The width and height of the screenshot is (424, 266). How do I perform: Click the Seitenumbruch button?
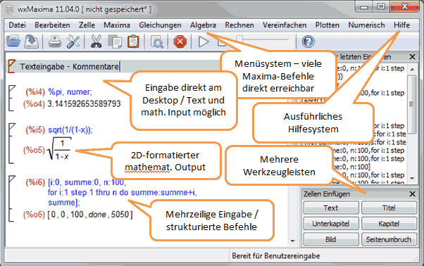pyautogui.click(x=389, y=239)
